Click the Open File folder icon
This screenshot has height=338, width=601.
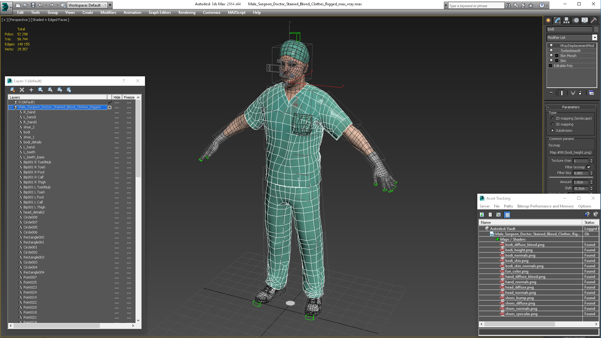pyautogui.click(x=26, y=5)
